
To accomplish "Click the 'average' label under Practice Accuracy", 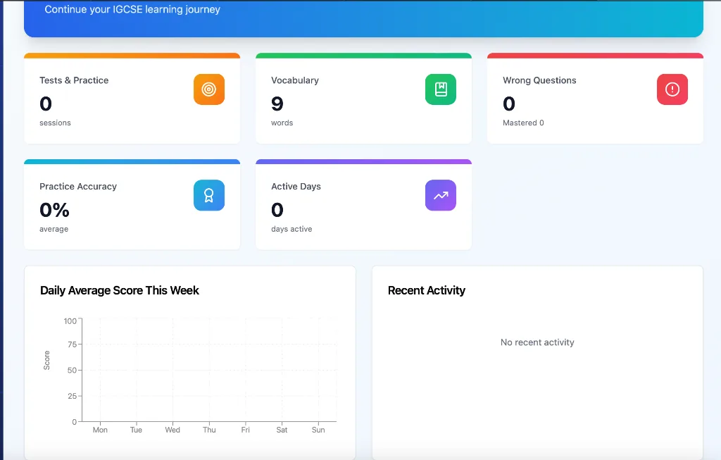I will [x=54, y=229].
